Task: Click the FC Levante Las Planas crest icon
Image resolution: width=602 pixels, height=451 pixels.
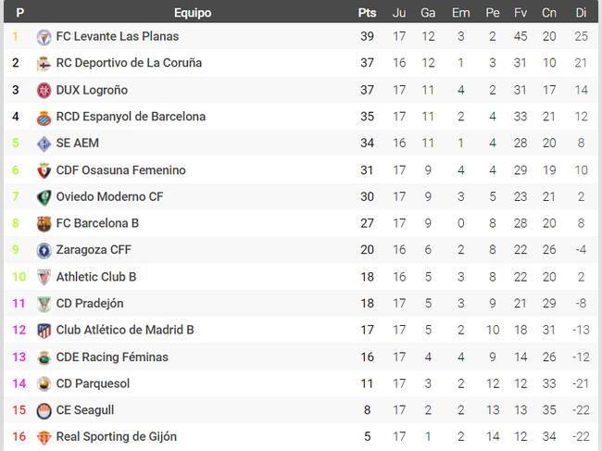Action: (x=44, y=37)
